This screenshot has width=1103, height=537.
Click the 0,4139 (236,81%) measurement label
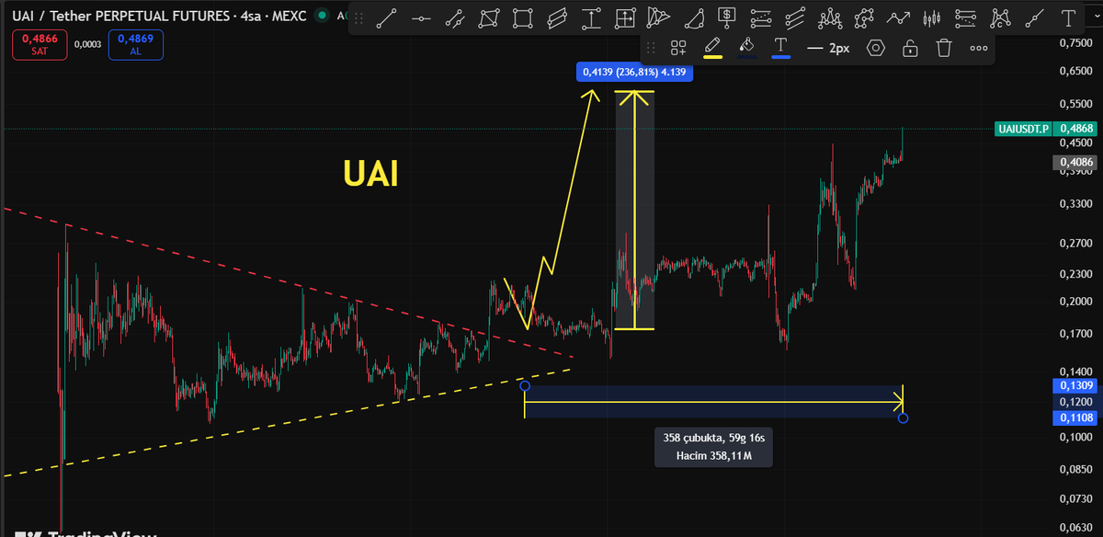point(634,73)
